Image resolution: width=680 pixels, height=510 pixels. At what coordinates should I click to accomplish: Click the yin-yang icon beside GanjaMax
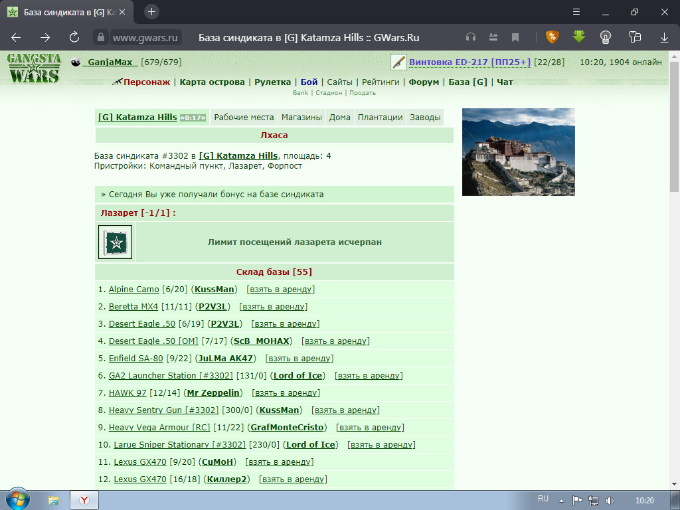tap(76, 62)
